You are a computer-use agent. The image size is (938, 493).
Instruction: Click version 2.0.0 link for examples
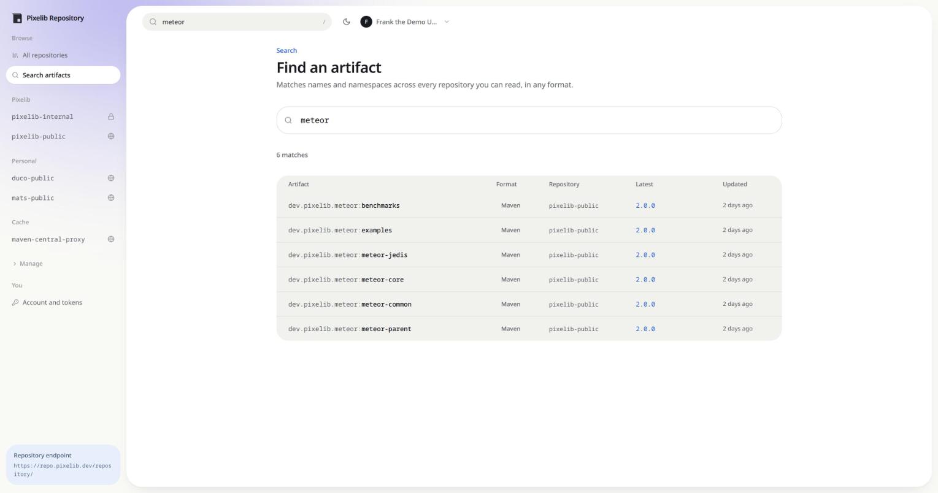tap(645, 230)
